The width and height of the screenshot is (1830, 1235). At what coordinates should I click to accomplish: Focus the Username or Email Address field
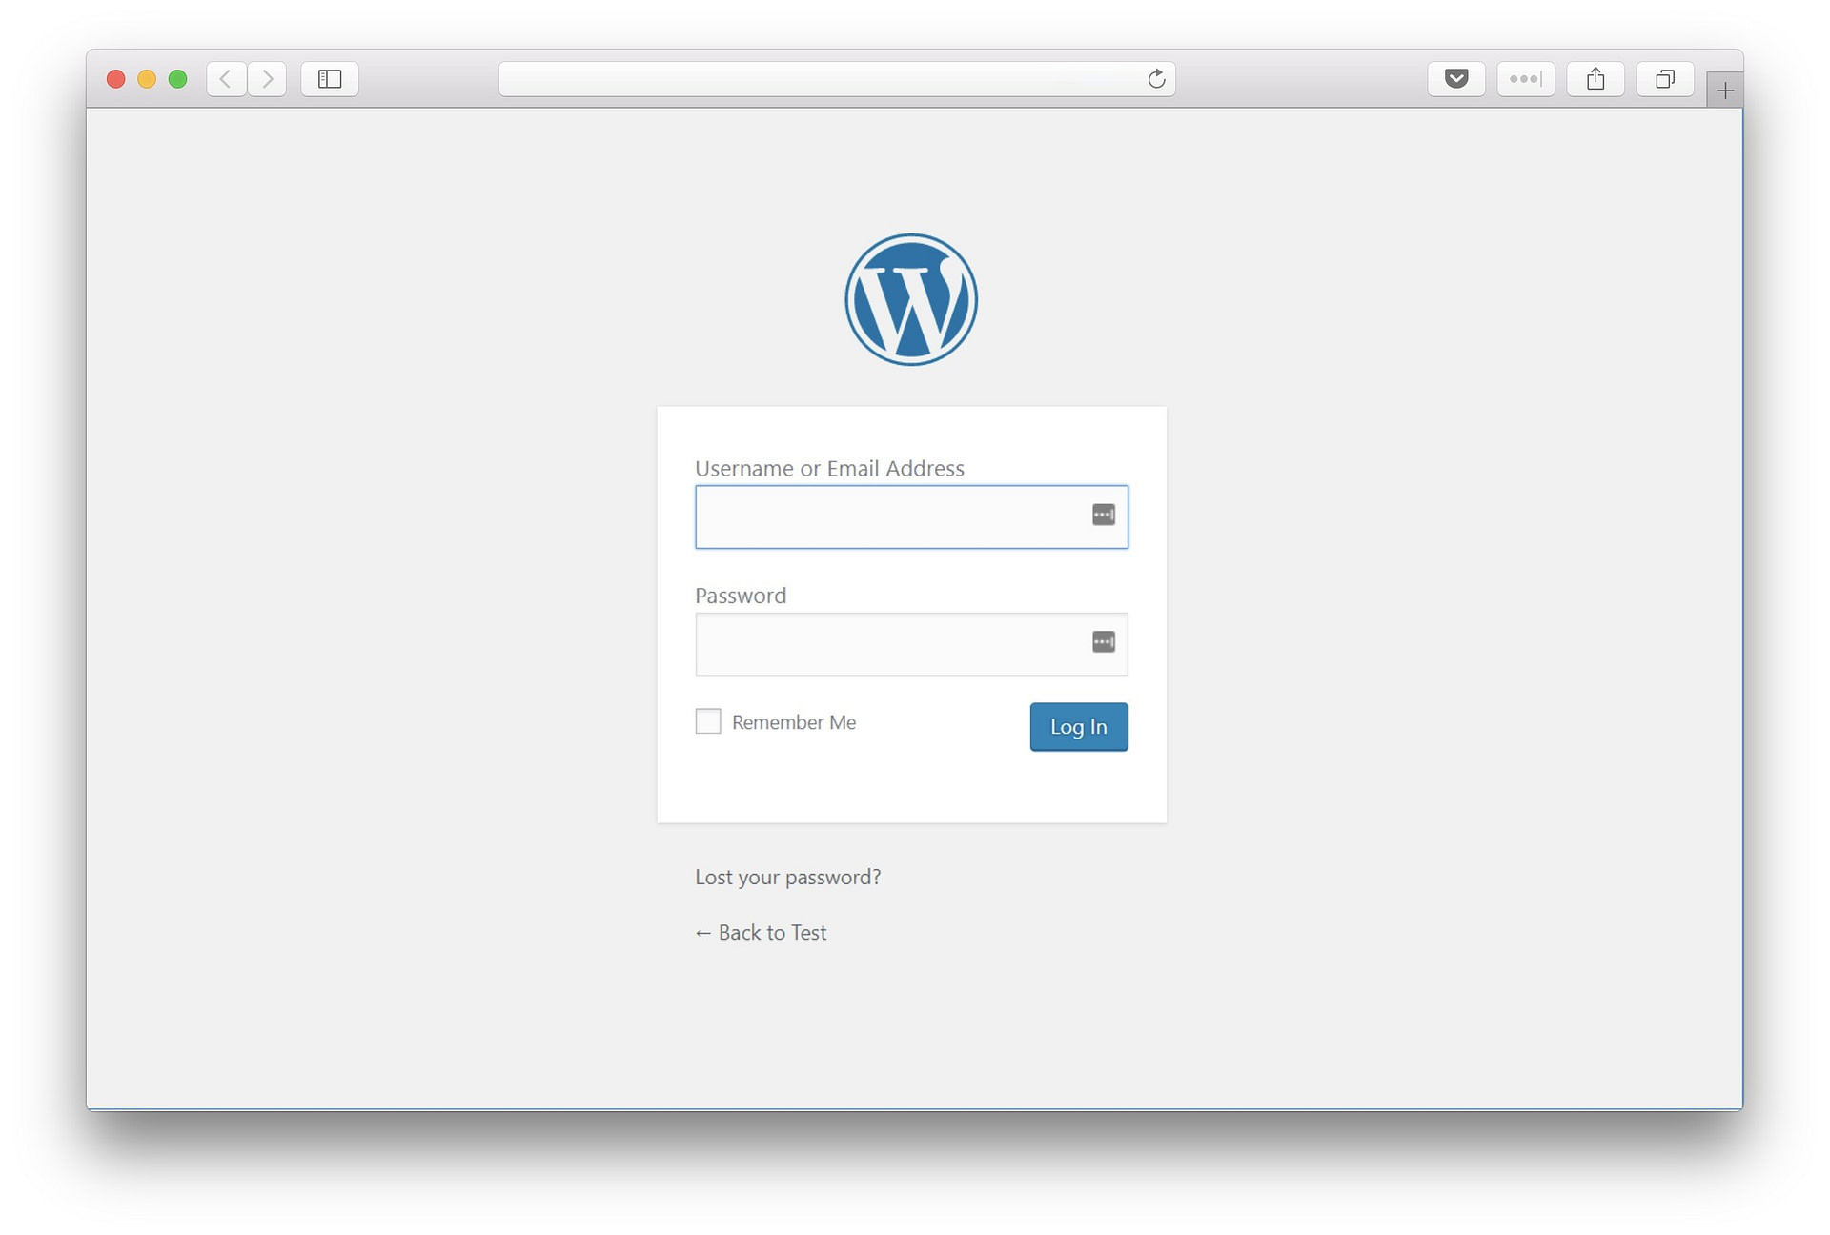click(x=912, y=516)
